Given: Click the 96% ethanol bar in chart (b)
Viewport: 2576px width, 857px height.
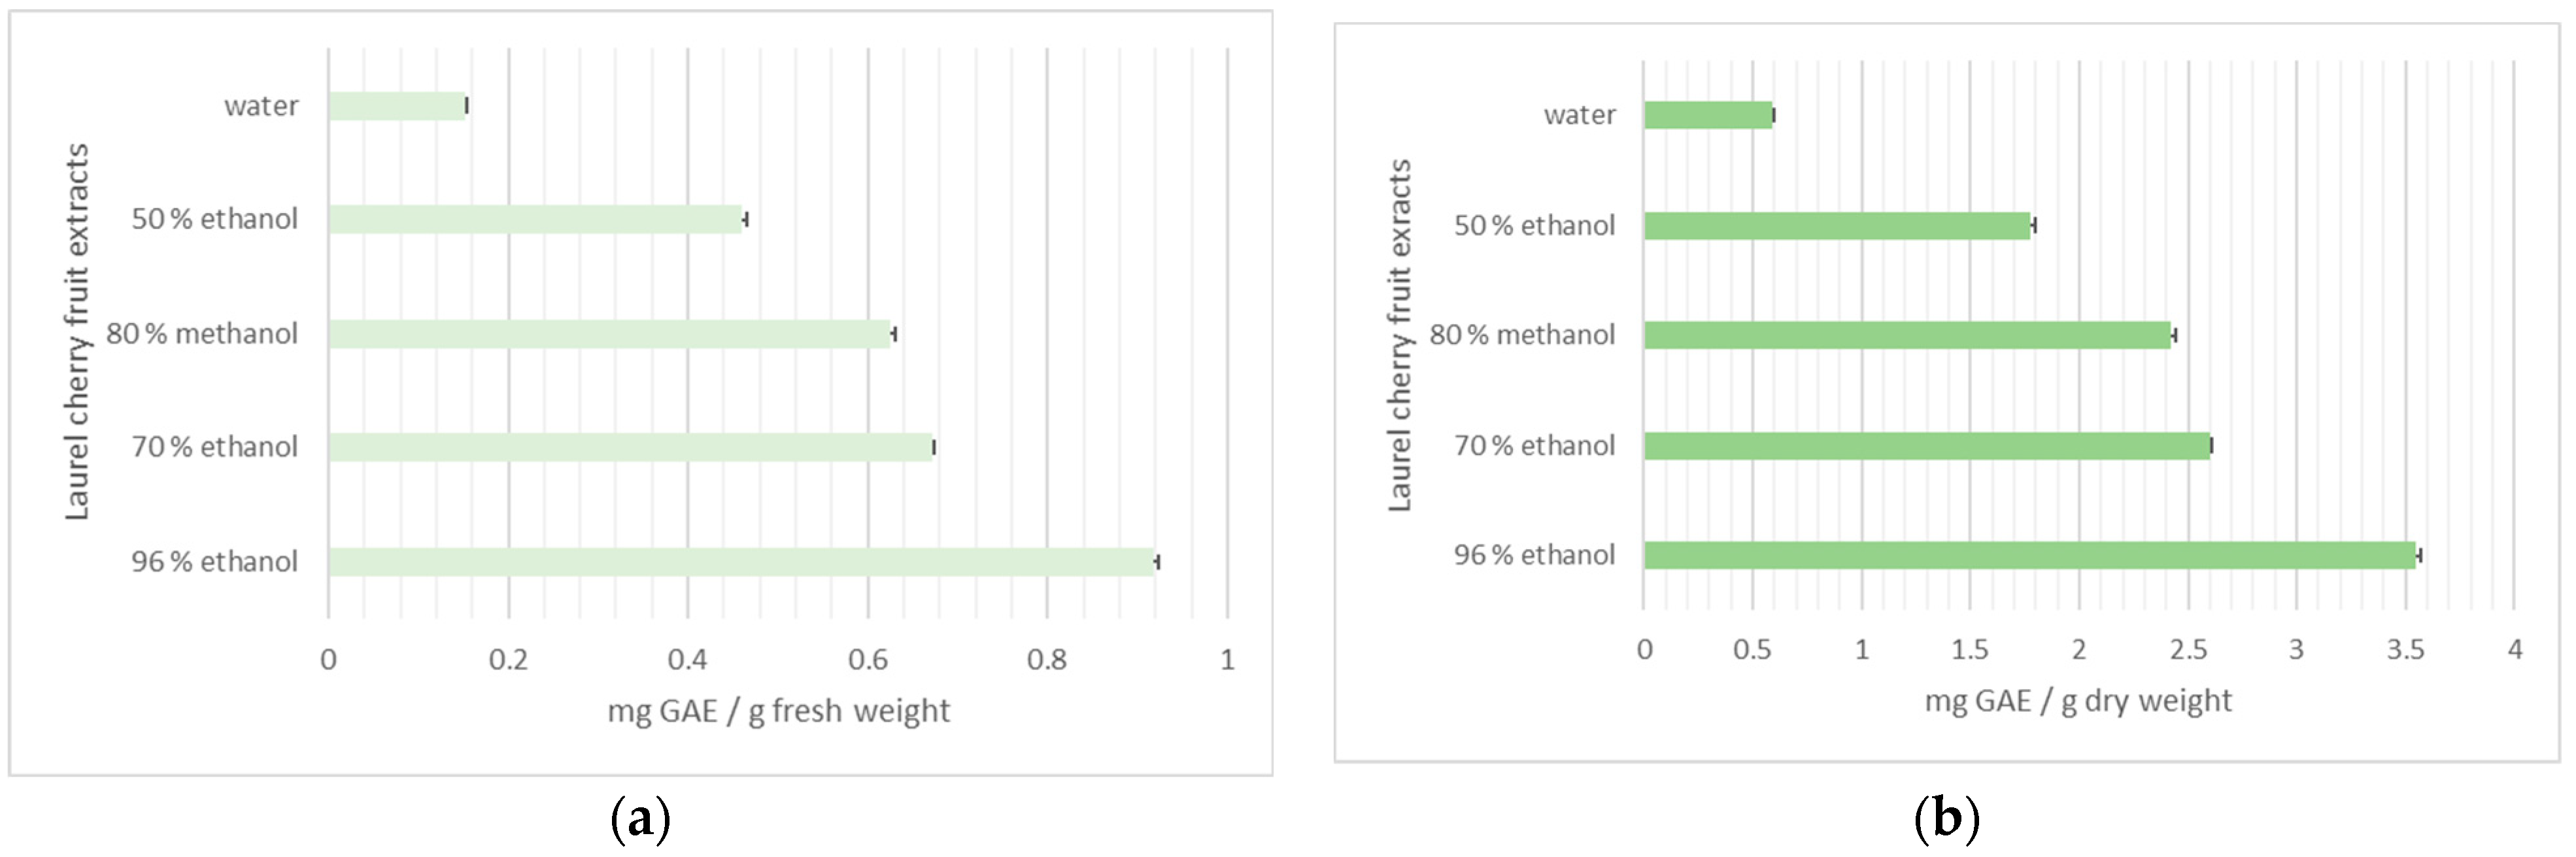Looking at the screenshot, I should tap(2029, 555).
